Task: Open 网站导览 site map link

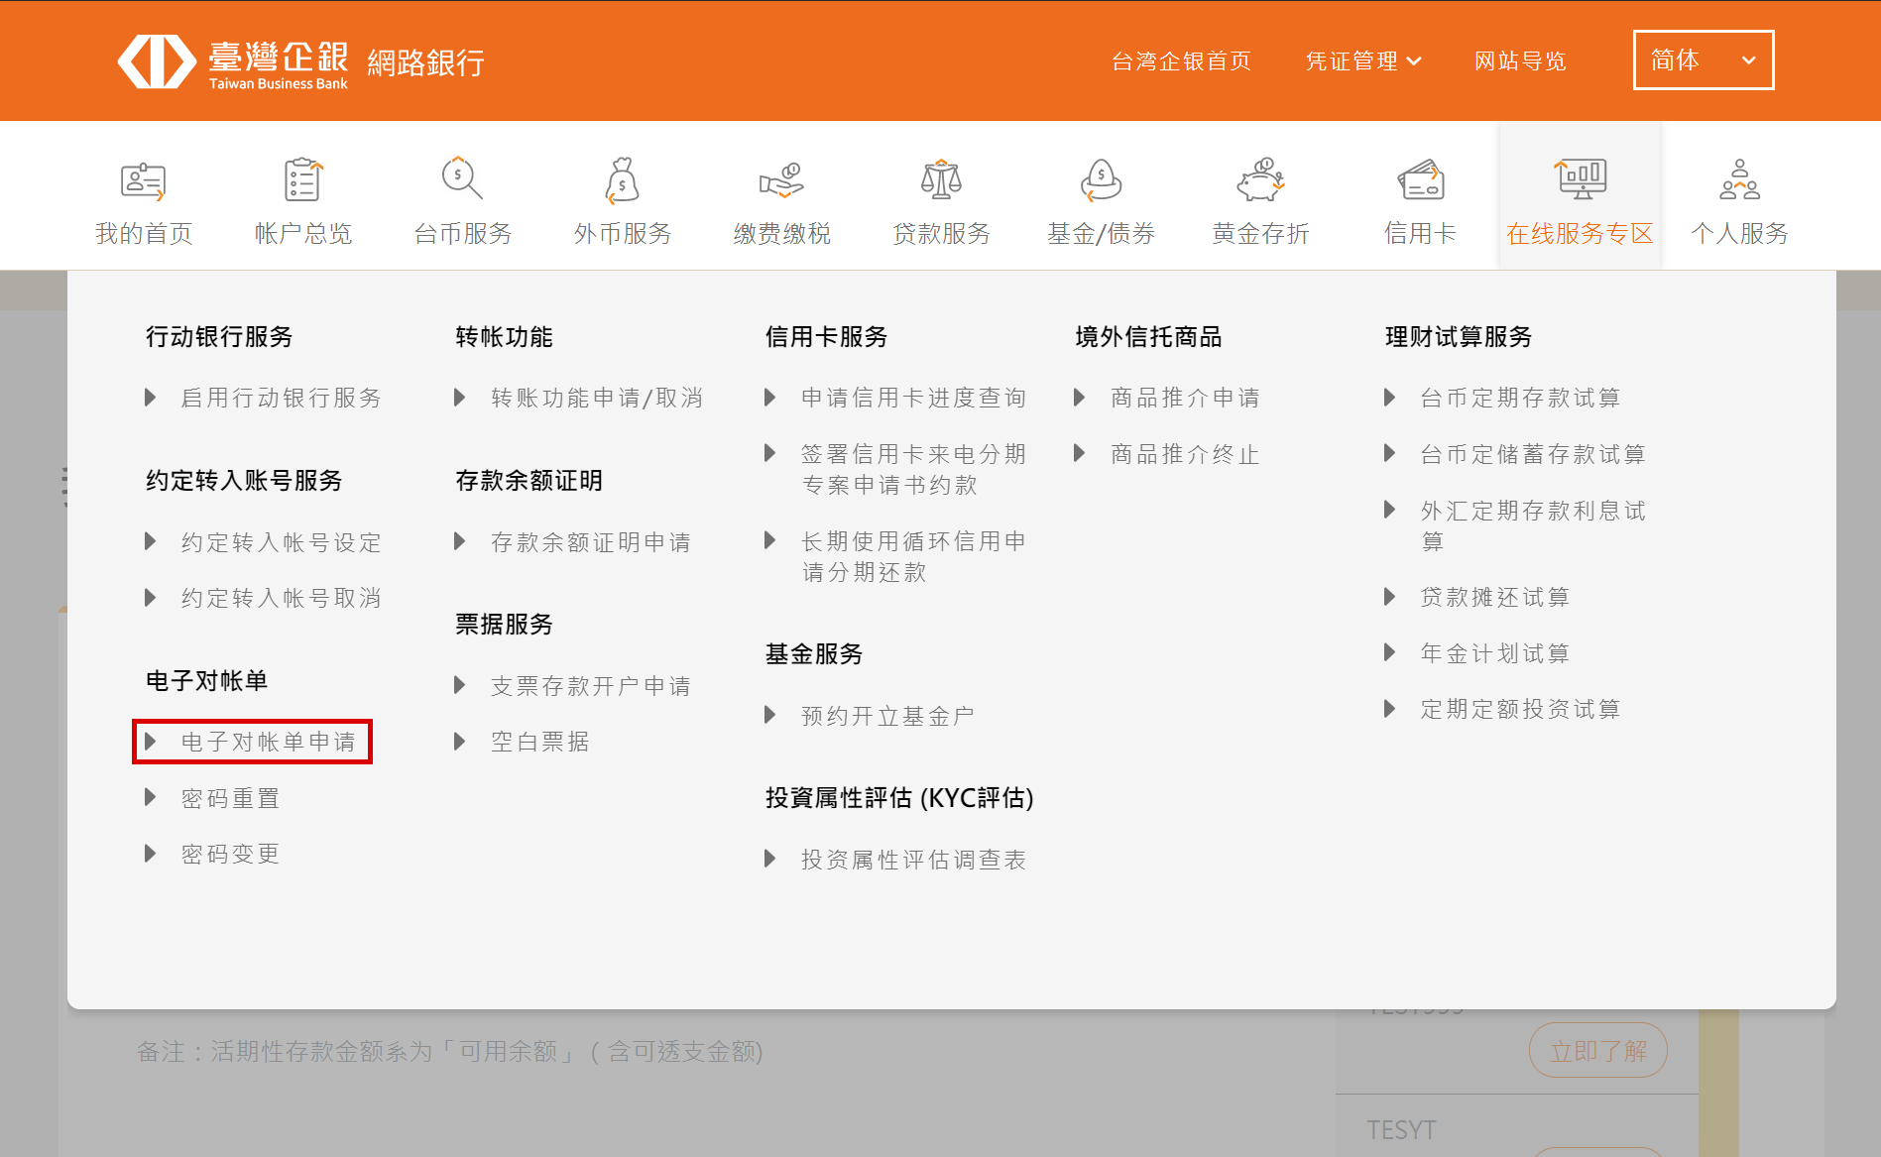Action: point(1519,61)
